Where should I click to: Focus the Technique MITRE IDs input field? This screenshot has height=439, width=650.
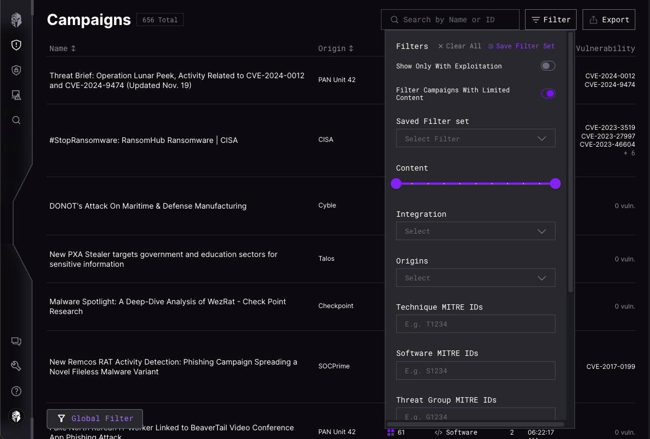coord(476,324)
